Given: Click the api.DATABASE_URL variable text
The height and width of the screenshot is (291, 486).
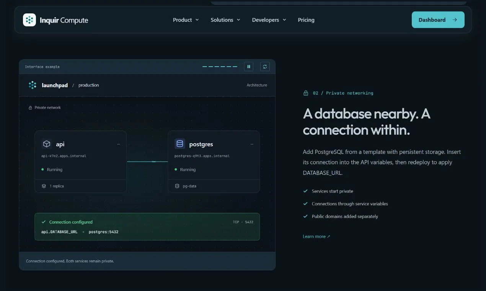Looking at the screenshot, I should point(59,232).
